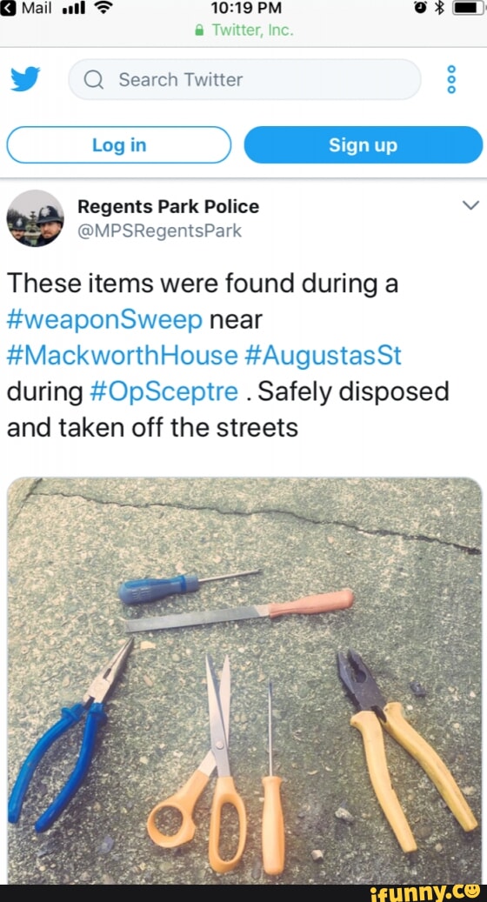Open the @MPSRegentsPark handle
The width and height of the screenshot is (487, 902).
pyautogui.click(x=159, y=231)
